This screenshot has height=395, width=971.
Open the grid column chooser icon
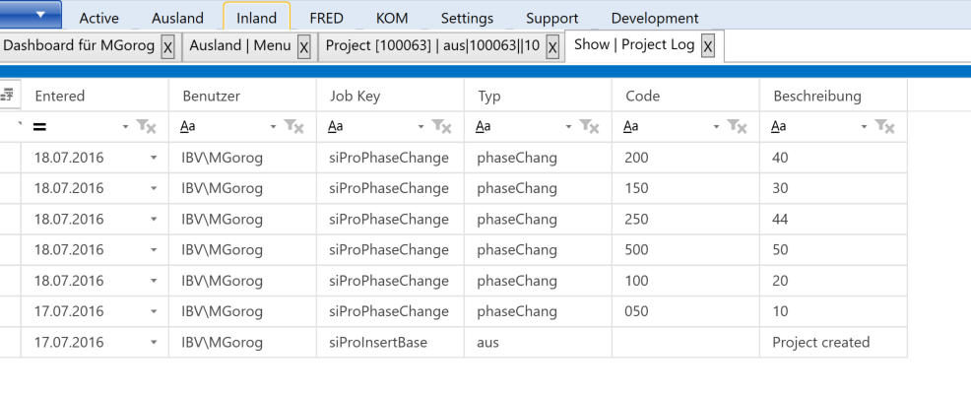(x=8, y=96)
